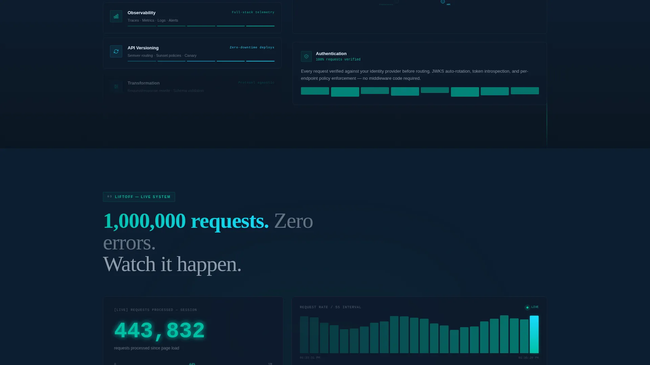The height and width of the screenshot is (365, 650).
Task: Click the "Protocol agnostic" tag
Action: (x=256, y=82)
